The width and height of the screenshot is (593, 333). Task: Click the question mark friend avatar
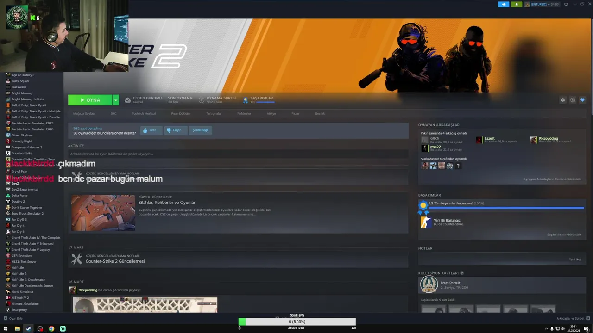click(458, 166)
